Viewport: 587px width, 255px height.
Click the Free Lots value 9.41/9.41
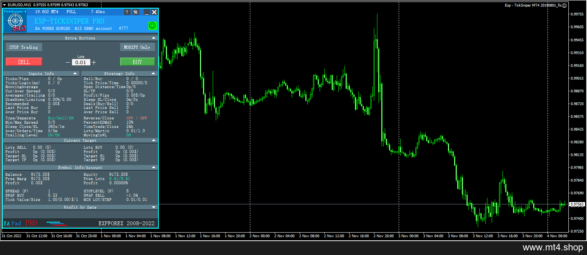(120, 178)
